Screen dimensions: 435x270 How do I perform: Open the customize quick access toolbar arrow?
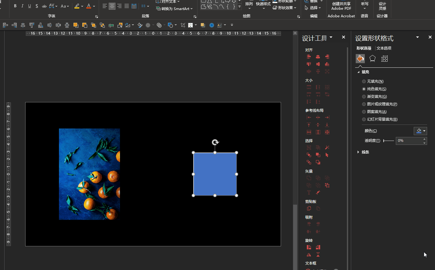(232, 25)
